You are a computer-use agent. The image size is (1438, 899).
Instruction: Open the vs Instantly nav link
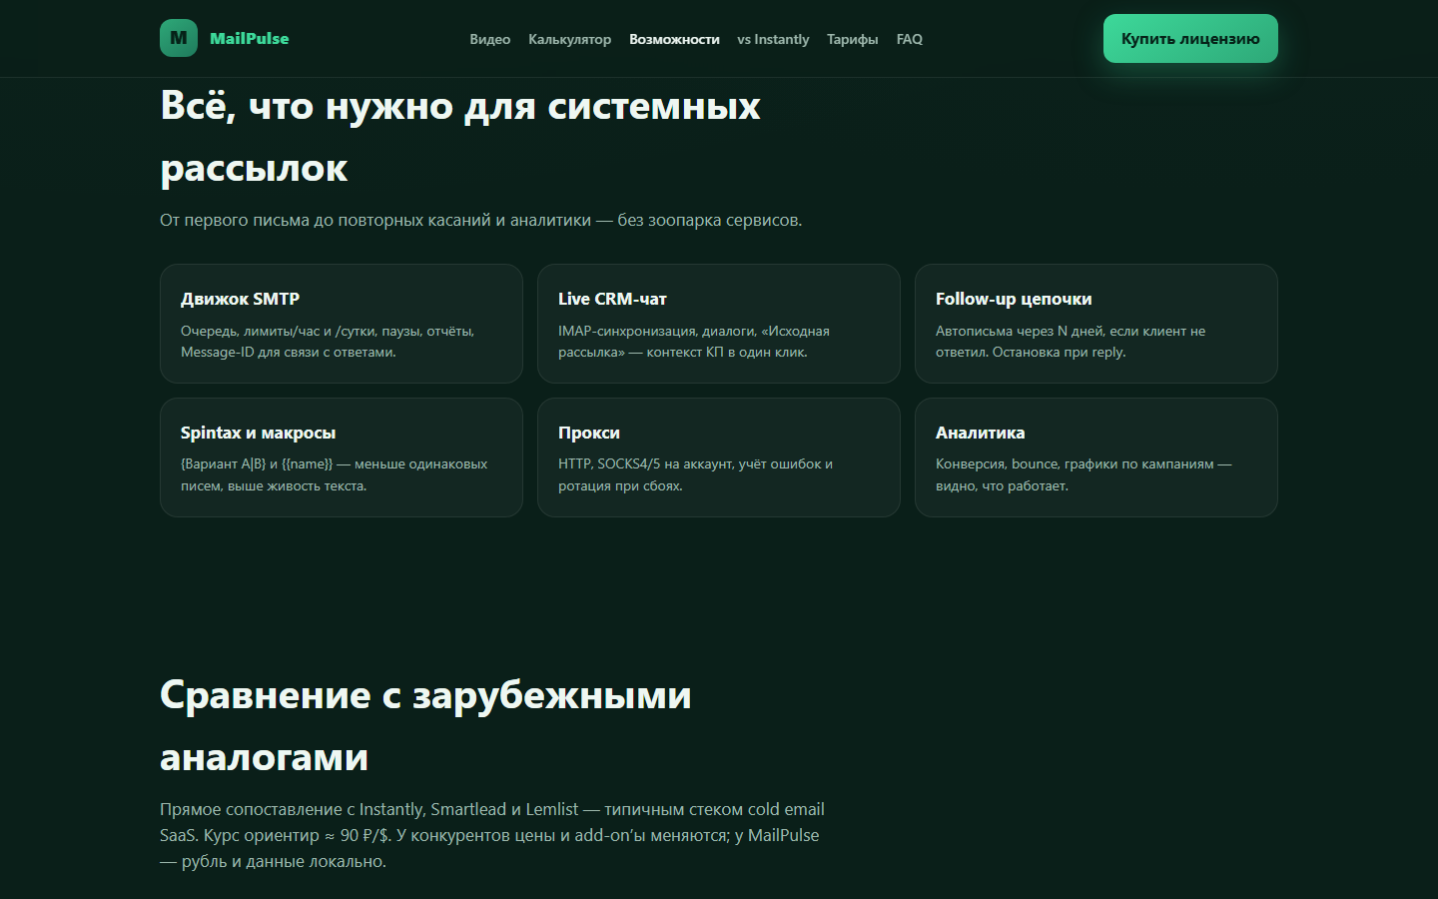coord(773,39)
